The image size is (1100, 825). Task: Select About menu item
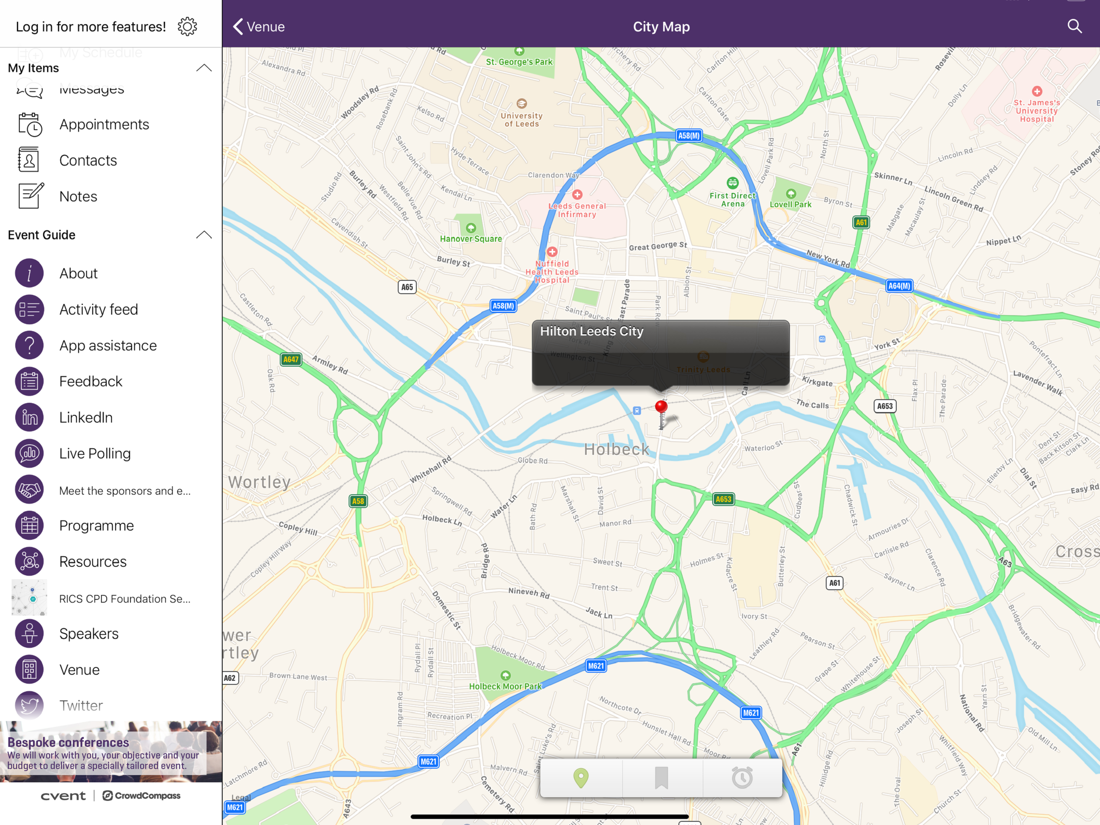tap(111, 273)
